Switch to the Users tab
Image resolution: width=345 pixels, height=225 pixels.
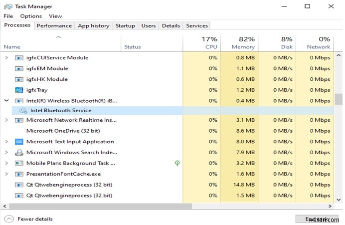pos(149,26)
